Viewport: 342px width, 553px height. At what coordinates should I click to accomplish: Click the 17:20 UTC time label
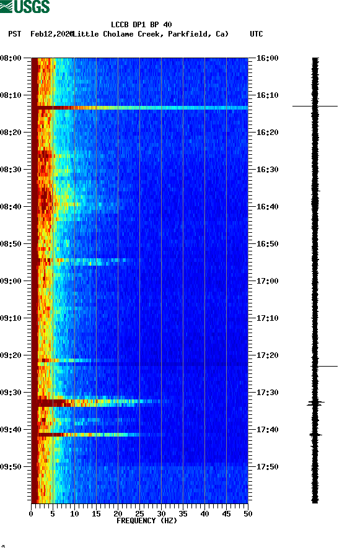(x=267, y=355)
